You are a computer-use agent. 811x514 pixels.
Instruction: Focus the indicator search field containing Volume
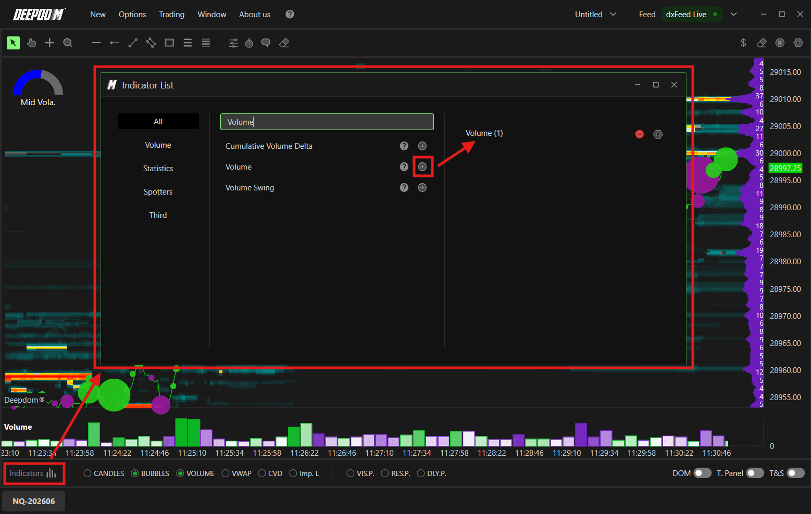[x=327, y=122]
